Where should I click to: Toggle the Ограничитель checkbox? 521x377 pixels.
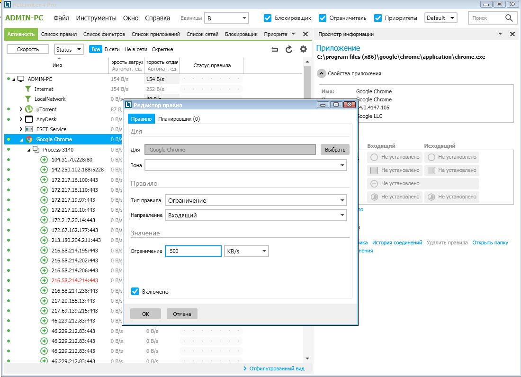click(x=322, y=18)
